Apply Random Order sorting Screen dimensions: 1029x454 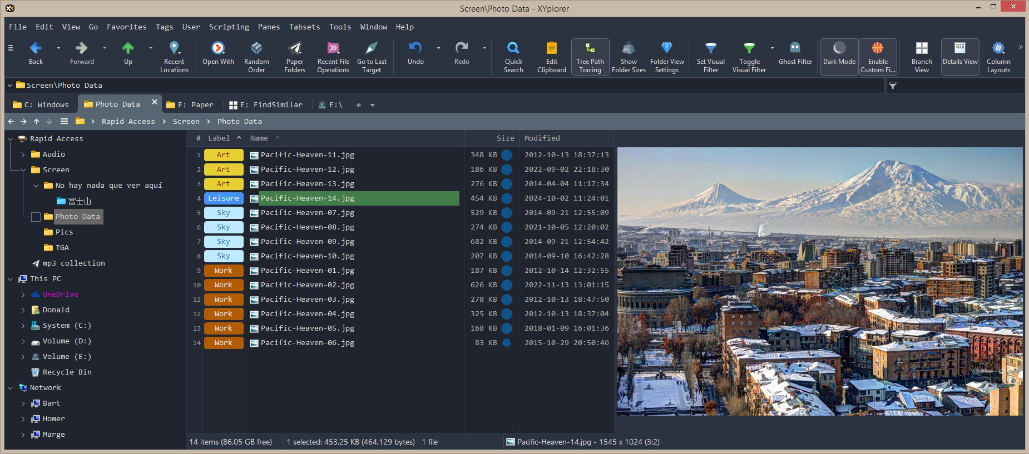click(x=256, y=57)
